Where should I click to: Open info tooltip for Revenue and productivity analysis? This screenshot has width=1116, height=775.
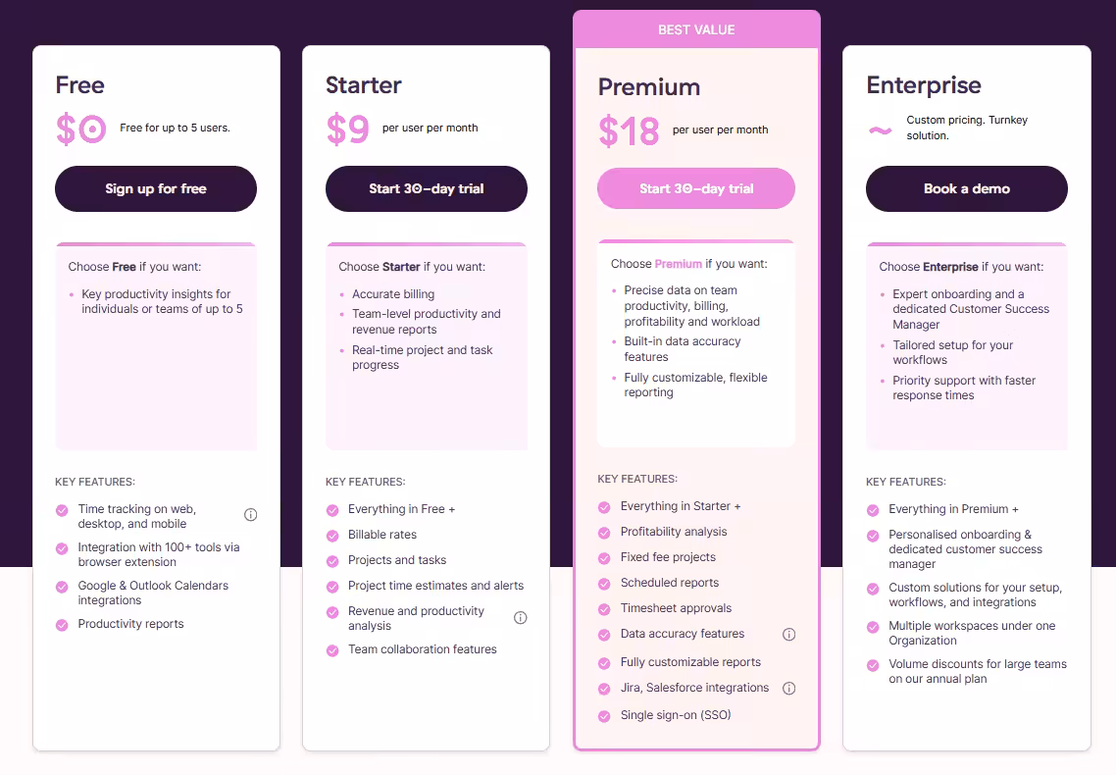521,617
